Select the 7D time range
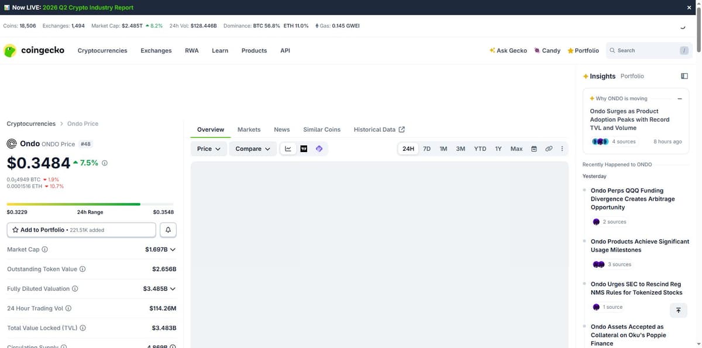Viewport: 702px width, 348px height. pyautogui.click(x=427, y=149)
